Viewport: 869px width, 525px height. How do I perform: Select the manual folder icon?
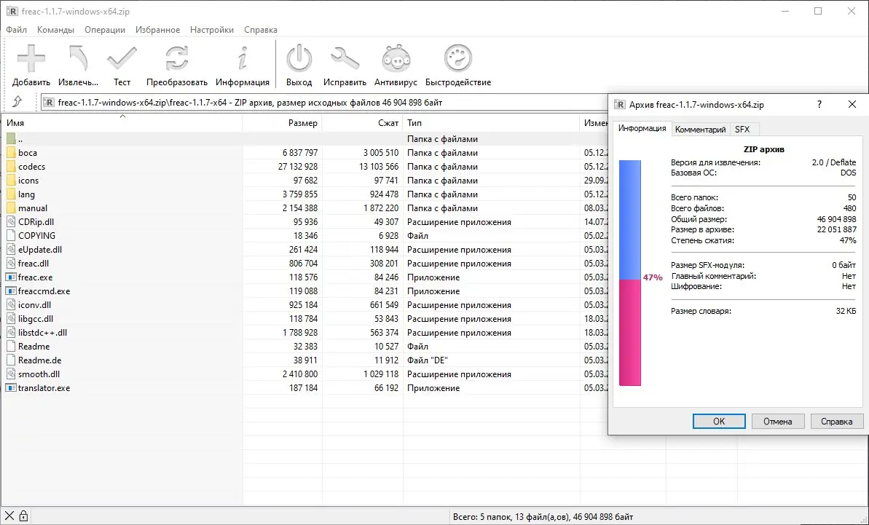click(x=11, y=208)
